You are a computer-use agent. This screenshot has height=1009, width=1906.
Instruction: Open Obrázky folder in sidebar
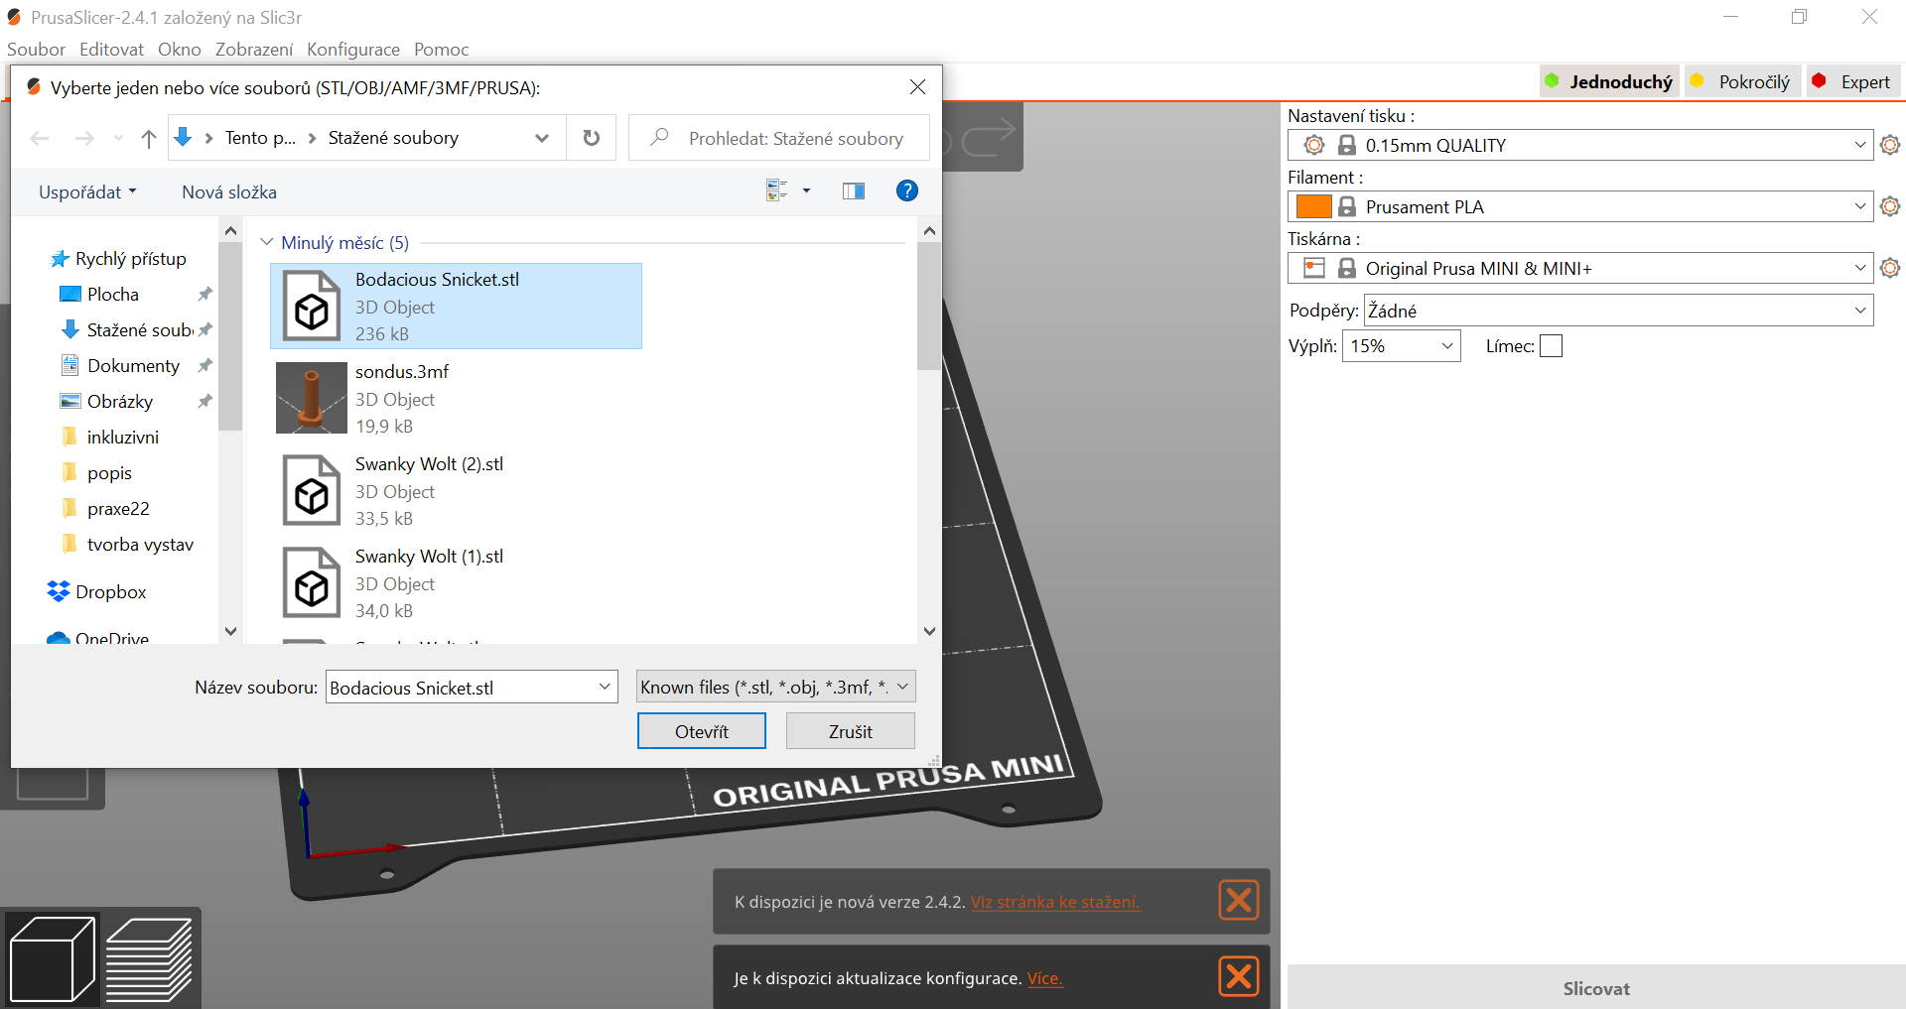tap(120, 402)
